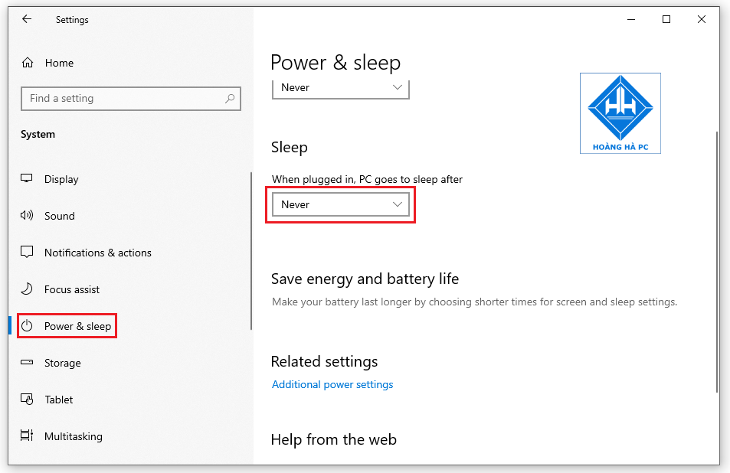Expand the sleep duration combo box chevron
The image size is (730, 473).
pos(397,204)
